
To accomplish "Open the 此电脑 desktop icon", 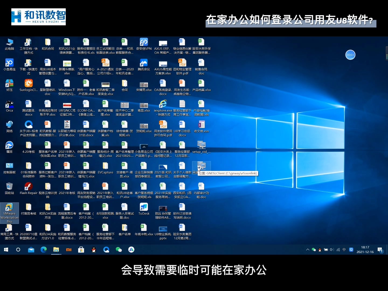I will point(9,44).
